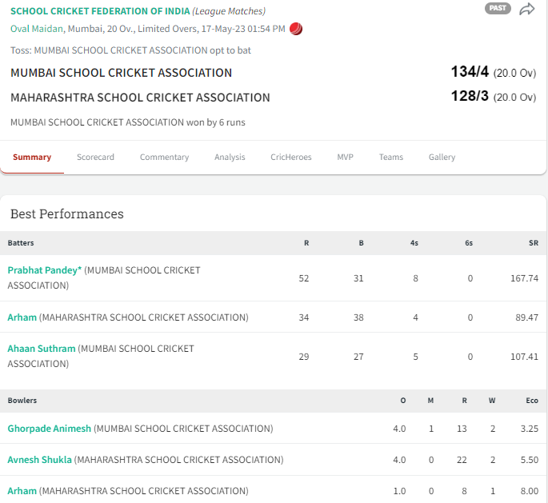
Task: Switch to the Scorecard tab
Action: point(95,158)
